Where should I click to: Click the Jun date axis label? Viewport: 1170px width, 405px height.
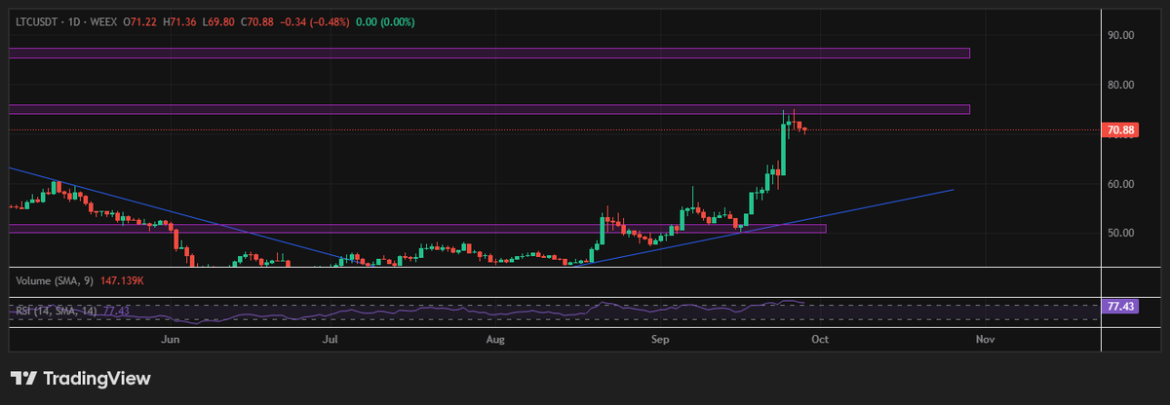click(x=171, y=340)
